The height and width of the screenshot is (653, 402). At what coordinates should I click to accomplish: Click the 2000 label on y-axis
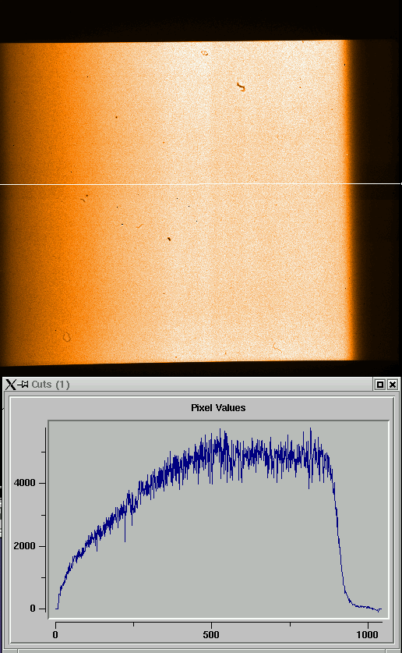point(24,546)
